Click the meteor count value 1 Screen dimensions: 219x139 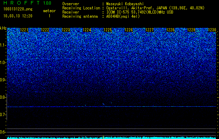click(49, 16)
